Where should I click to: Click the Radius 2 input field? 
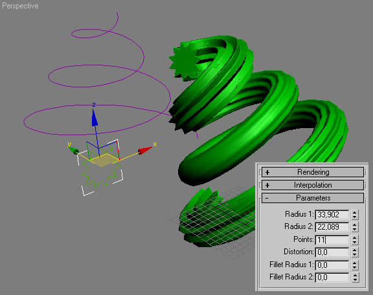pyautogui.click(x=332, y=227)
